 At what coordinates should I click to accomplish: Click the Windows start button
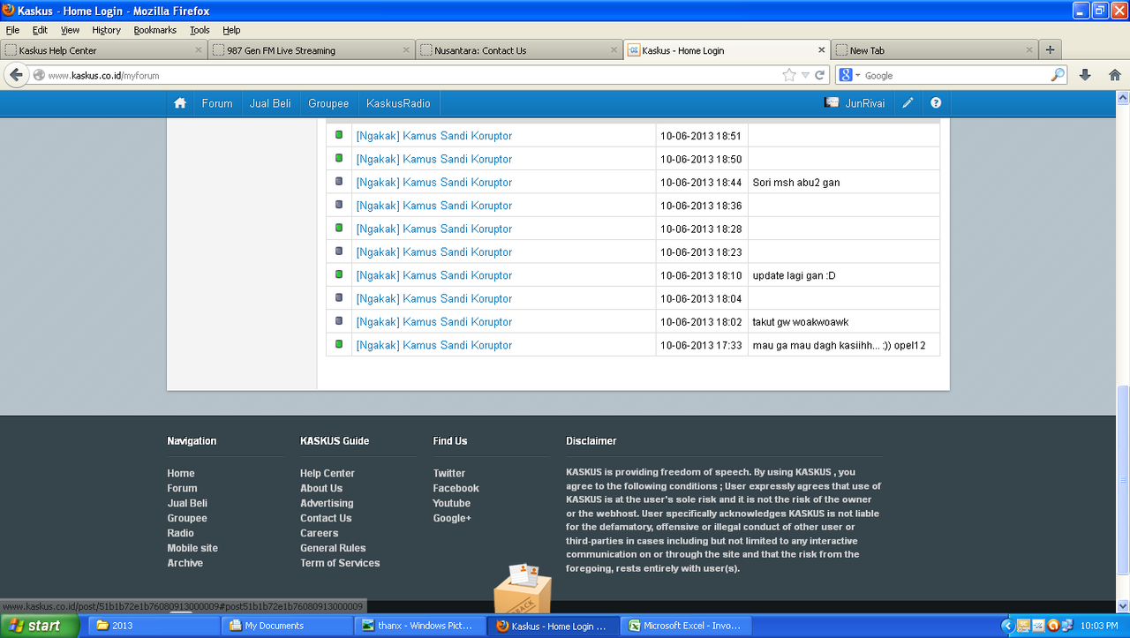pos(40,626)
